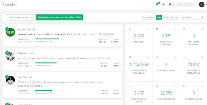This screenshot has width=207, height=105.
Task: Switch grouping to Months
Action: (174, 17)
